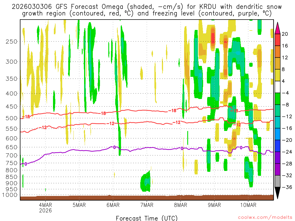295x221 pixels.
Task: Click the chart title mentioning KRDU
Action: (x=147, y=10)
